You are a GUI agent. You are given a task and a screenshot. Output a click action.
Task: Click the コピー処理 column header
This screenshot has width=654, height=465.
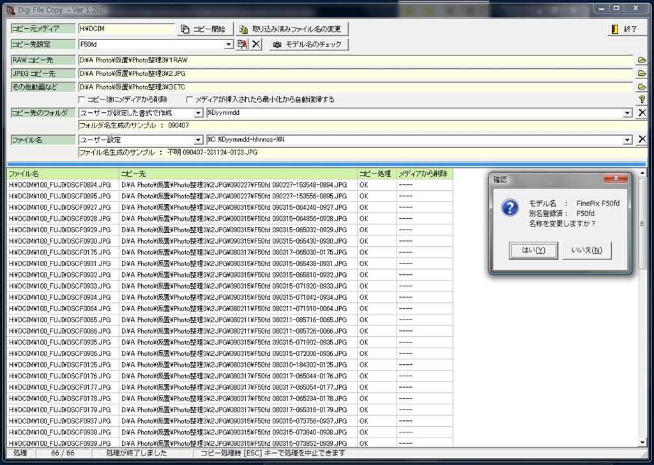coord(377,173)
